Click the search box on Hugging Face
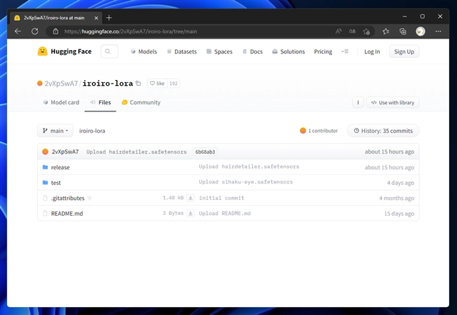This screenshot has width=457, height=315. click(109, 51)
